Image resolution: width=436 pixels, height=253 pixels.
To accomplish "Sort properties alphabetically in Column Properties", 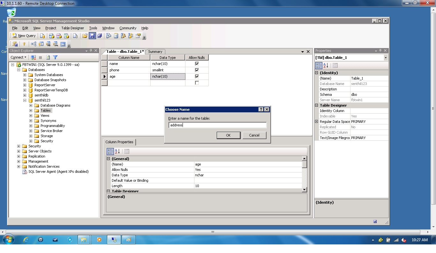I will coord(117,151).
